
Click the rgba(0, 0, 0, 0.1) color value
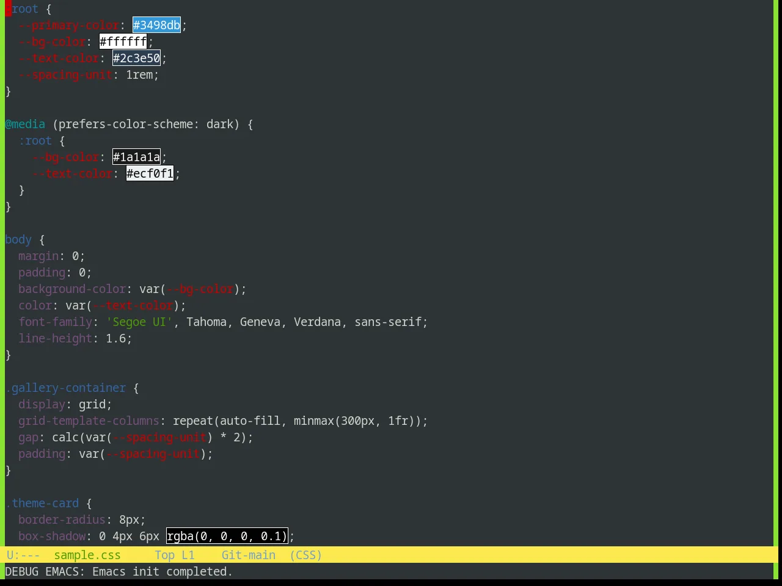pyautogui.click(x=227, y=536)
